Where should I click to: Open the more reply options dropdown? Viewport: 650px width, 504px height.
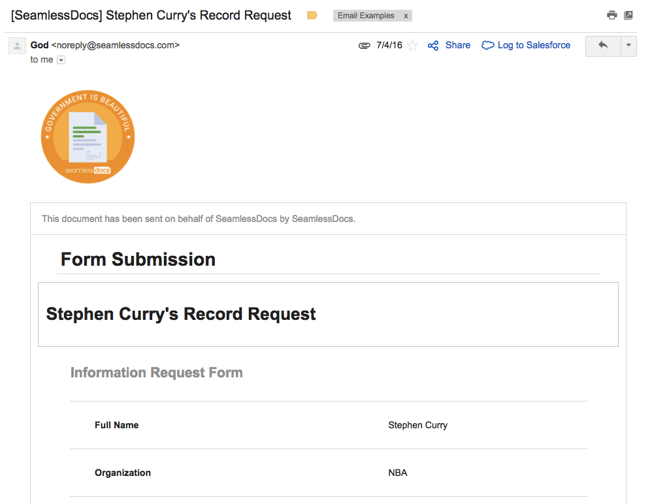(x=628, y=46)
